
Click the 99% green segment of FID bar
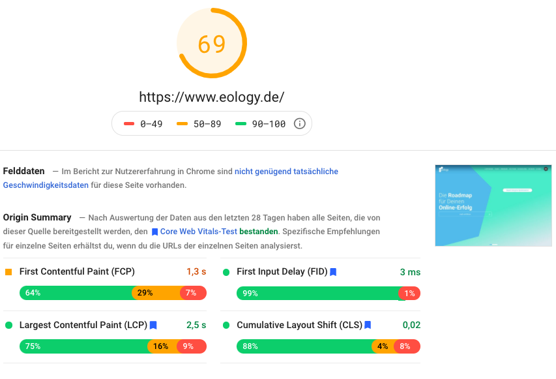pos(317,293)
